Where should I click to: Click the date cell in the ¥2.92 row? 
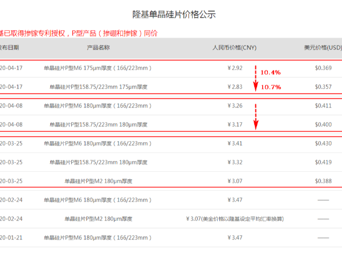point(11,68)
